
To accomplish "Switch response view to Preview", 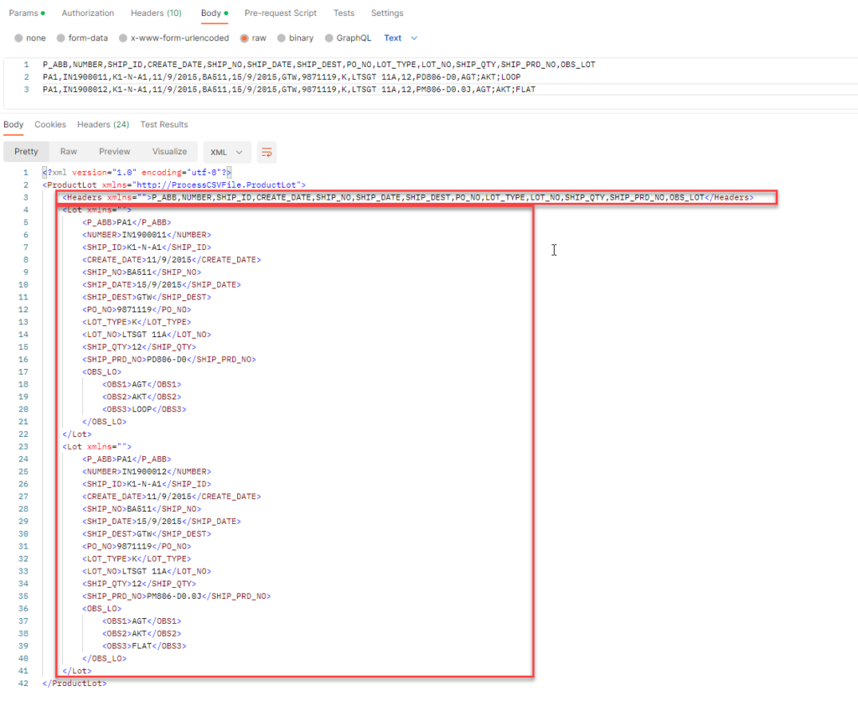I will pyautogui.click(x=115, y=152).
